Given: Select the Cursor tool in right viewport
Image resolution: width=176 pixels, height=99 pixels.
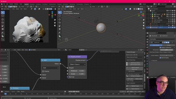Looking at the screenshot, I should 60,16.
